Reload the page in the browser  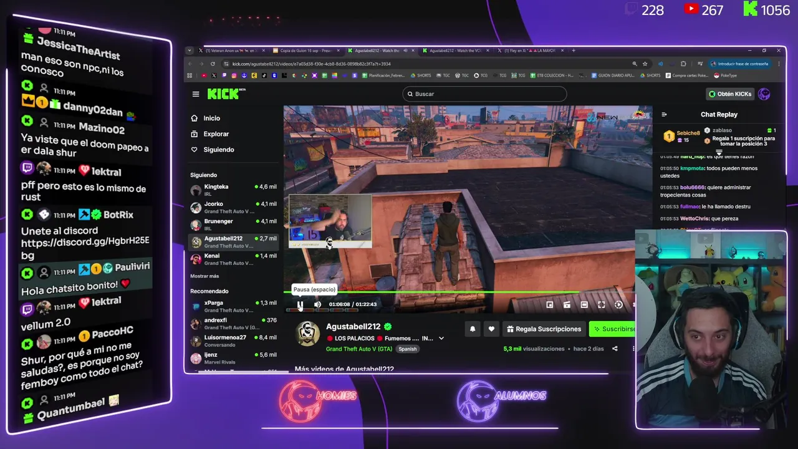(213, 64)
